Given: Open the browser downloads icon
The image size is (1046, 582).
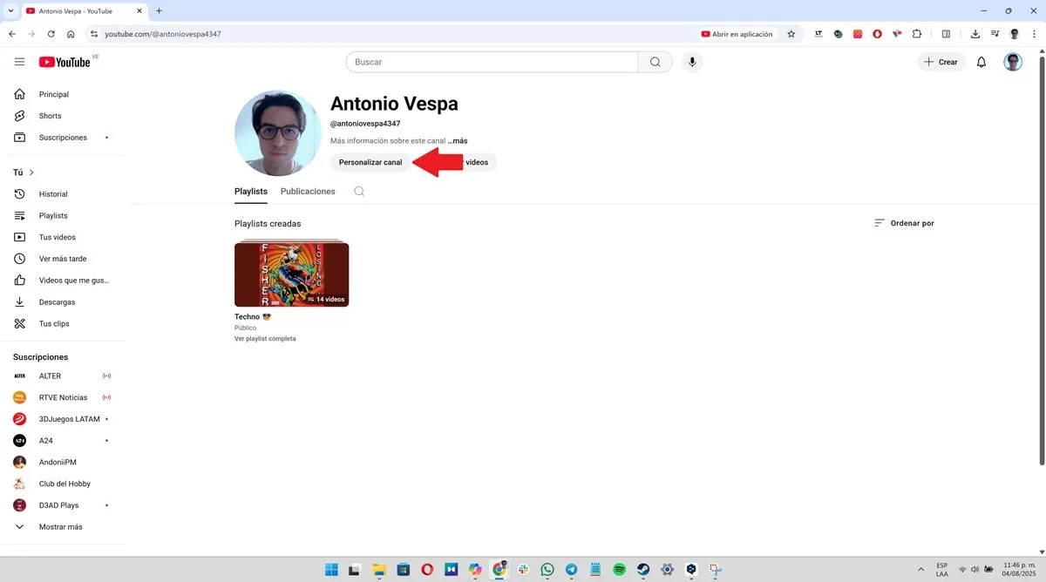Looking at the screenshot, I should coord(975,34).
